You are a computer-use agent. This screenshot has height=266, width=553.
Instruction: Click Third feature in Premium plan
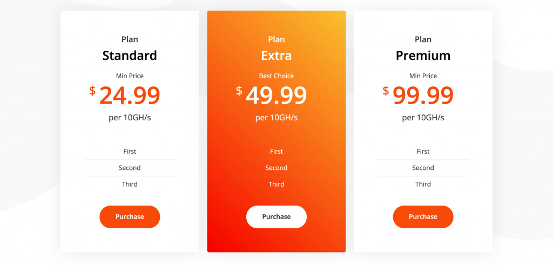(423, 185)
